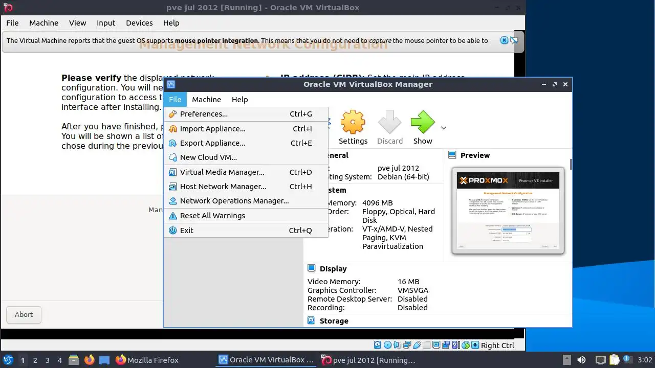
Task: Open the desktop start menu bird icon
Action: tap(8, 360)
